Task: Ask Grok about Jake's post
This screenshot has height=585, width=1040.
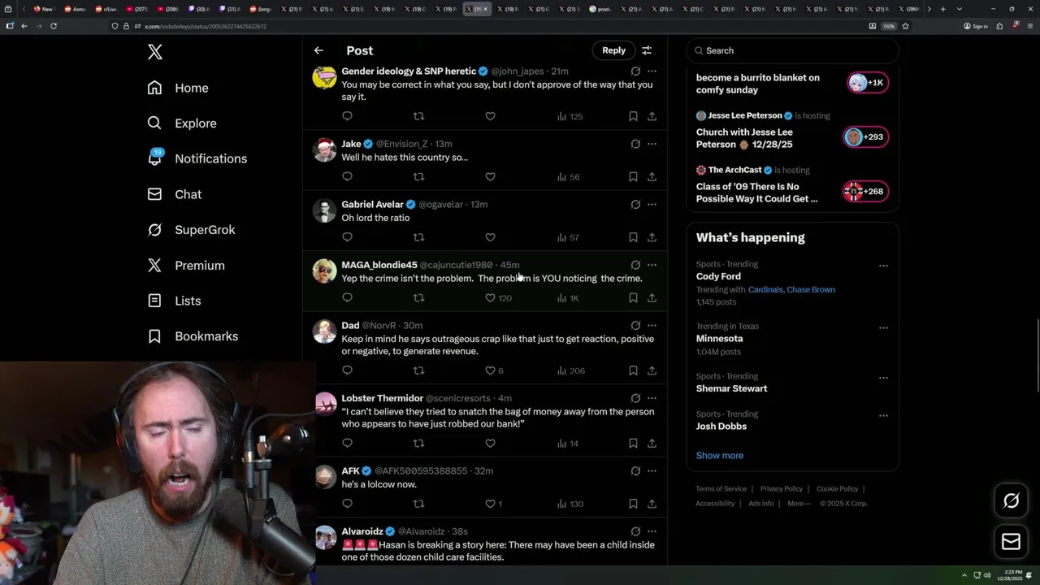Action: click(635, 144)
